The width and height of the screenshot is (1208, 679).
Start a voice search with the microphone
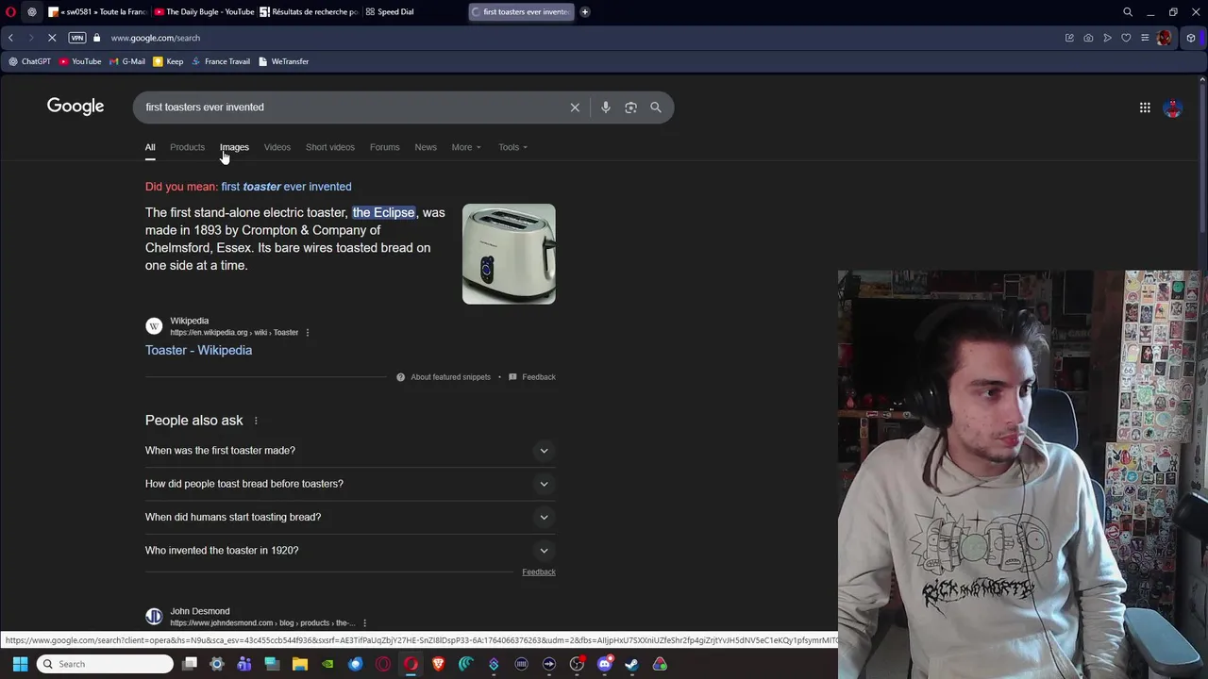pyautogui.click(x=606, y=108)
